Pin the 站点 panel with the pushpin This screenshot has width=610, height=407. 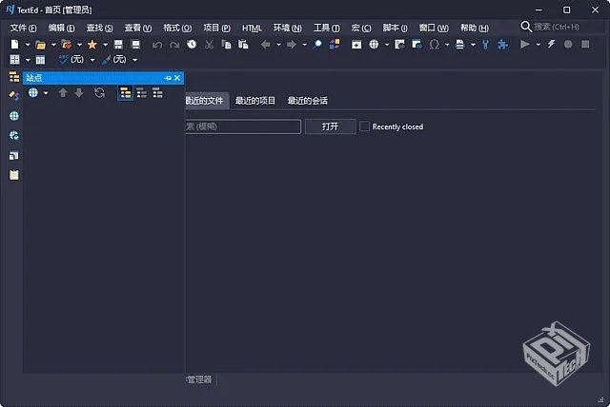(168, 78)
